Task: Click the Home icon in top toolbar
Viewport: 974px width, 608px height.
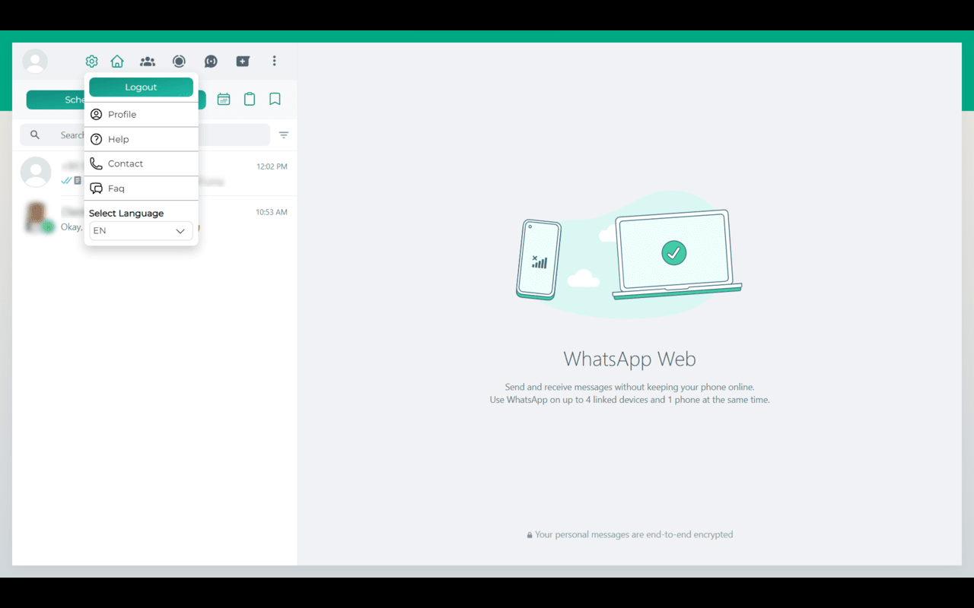Action: pyautogui.click(x=117, y=61)
